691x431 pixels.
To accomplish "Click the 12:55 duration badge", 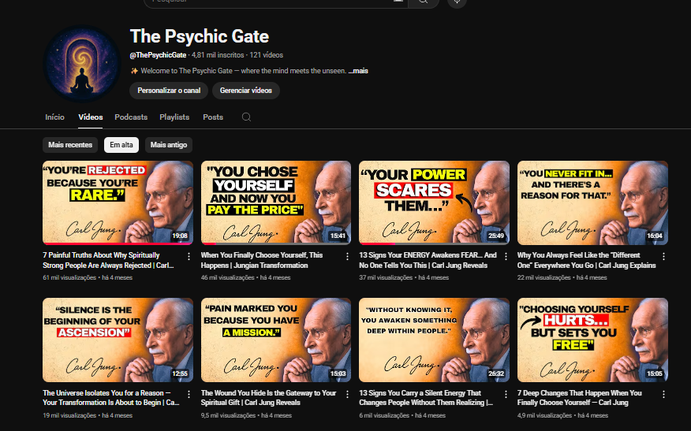I will click(x=180, y=373).
